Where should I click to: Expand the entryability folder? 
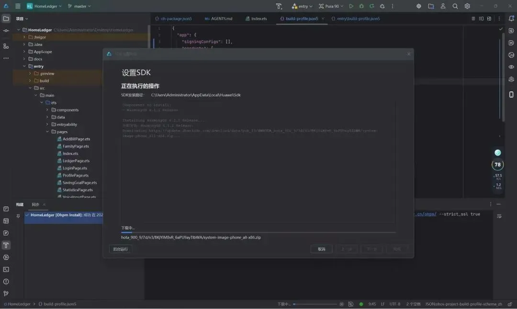(x=47, y=124)
